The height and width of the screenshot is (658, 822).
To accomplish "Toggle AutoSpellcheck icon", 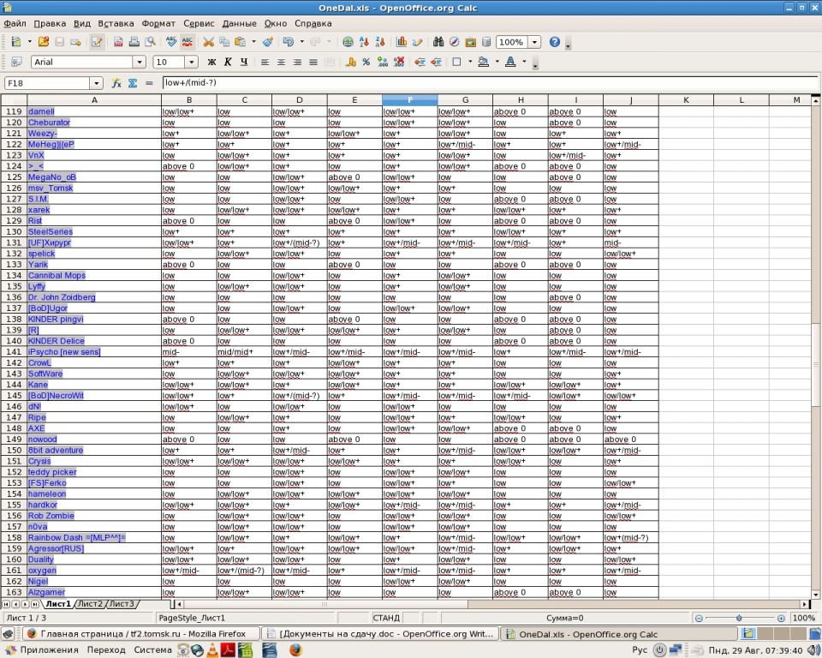I will [188, 42].
